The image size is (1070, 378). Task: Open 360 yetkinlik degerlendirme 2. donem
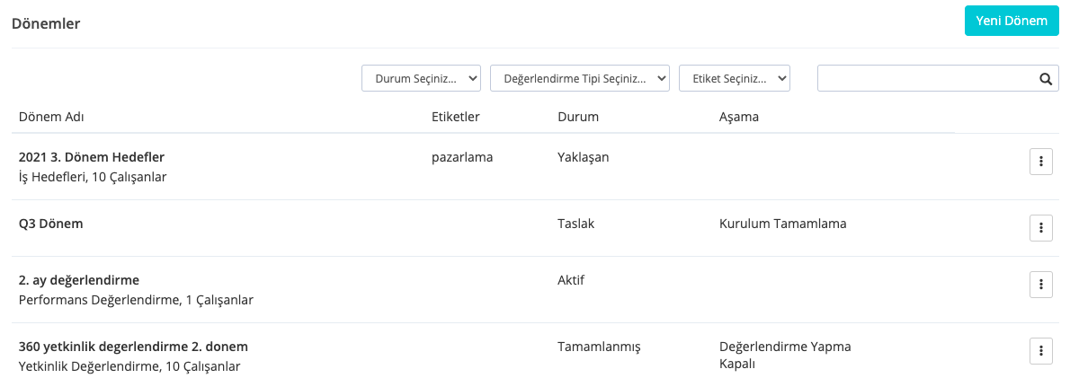pos(133,347)
